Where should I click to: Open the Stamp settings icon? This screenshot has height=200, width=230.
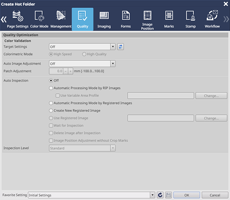(x=190, y=16)
